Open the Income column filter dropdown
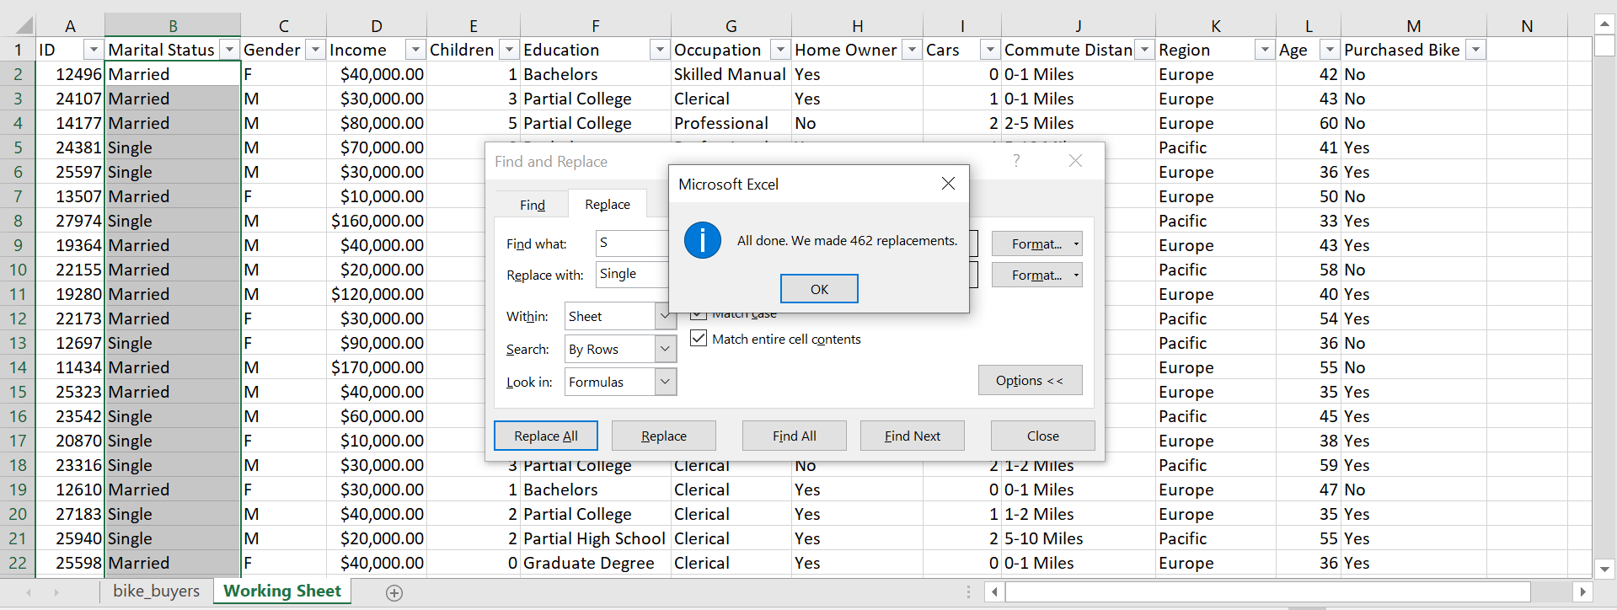Viewport: 1617px width, 610px height. tap(415, 51)
